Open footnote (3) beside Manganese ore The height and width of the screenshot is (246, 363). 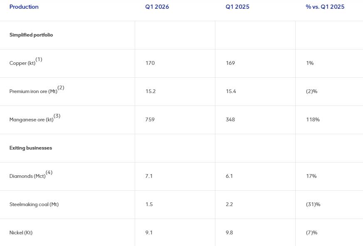(x=57, y=116)
